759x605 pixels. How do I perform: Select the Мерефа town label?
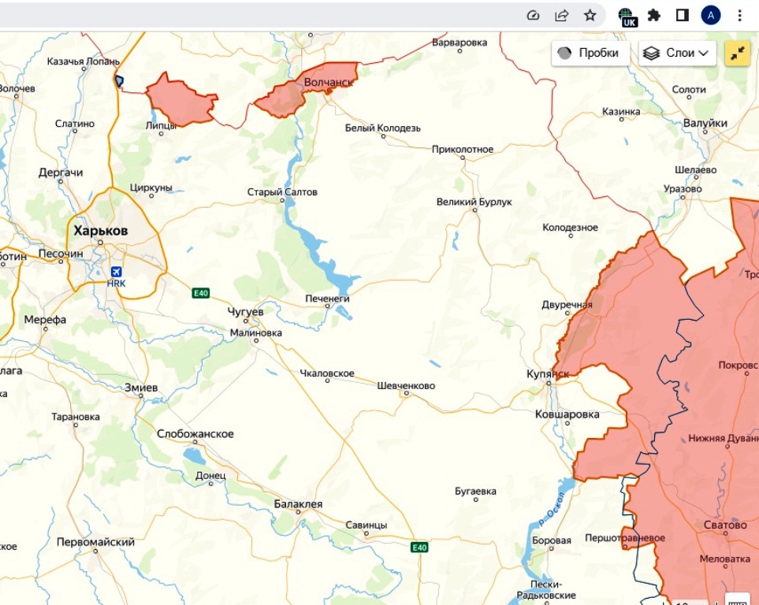click(45, 320)
